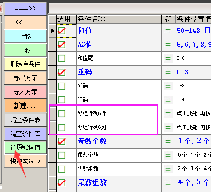Select the 和值尾 condition name
211x192 pixels.
point(85,58)
